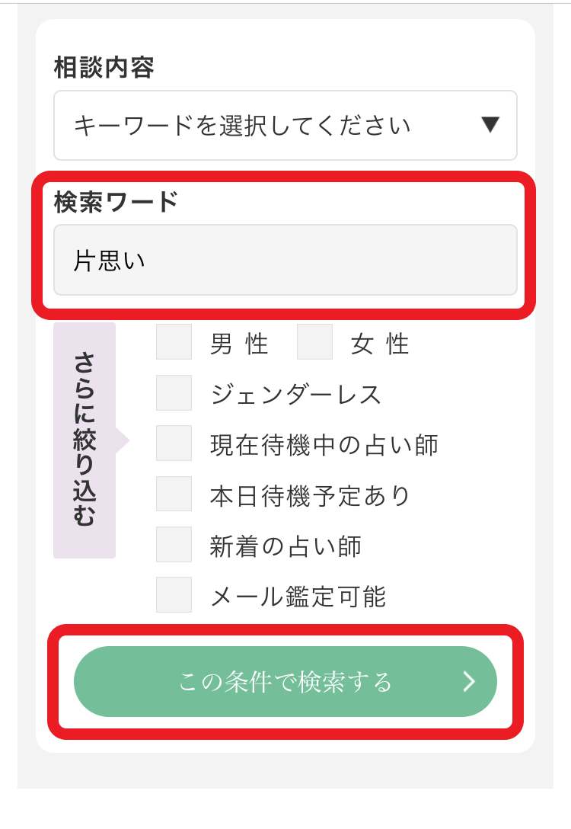
Task: Toggle the 本日待機予定あり checkbox
Action: click(174, 494)
